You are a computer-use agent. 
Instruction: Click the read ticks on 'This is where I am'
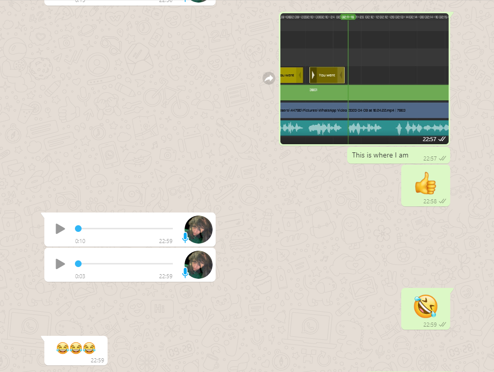(443, 158)
